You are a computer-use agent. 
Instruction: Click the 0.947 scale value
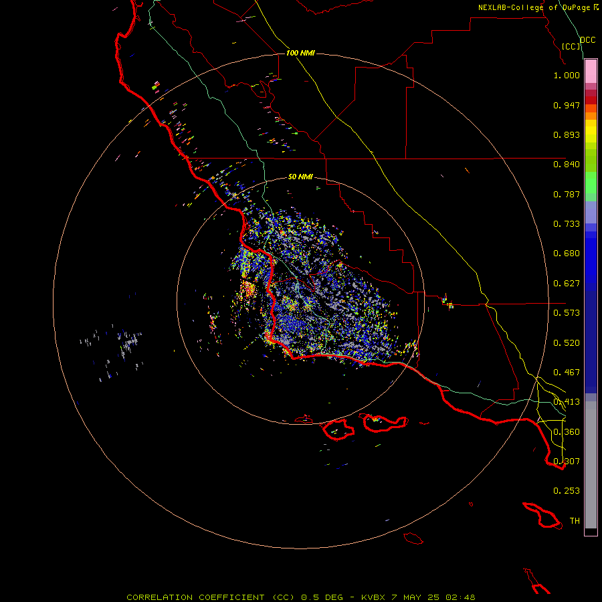coord(567,105)
